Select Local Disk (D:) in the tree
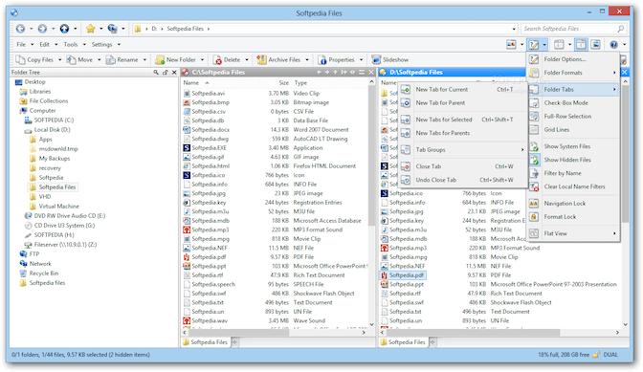The height and width of the screenshot is (372, 643). click(47, 130)
